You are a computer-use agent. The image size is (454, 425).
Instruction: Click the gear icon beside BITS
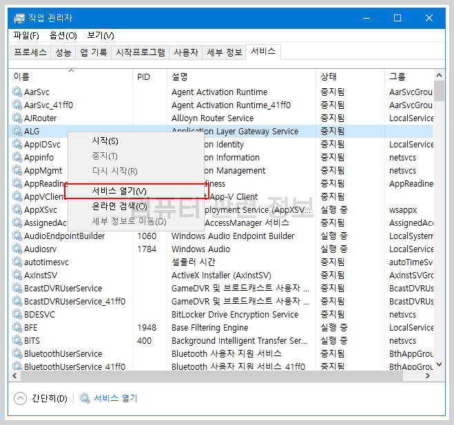coord(17,340)
